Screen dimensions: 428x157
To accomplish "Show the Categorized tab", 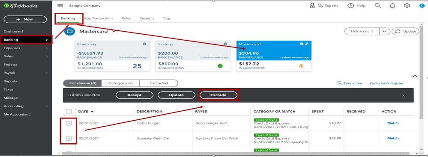I will (x=120, y=83).
